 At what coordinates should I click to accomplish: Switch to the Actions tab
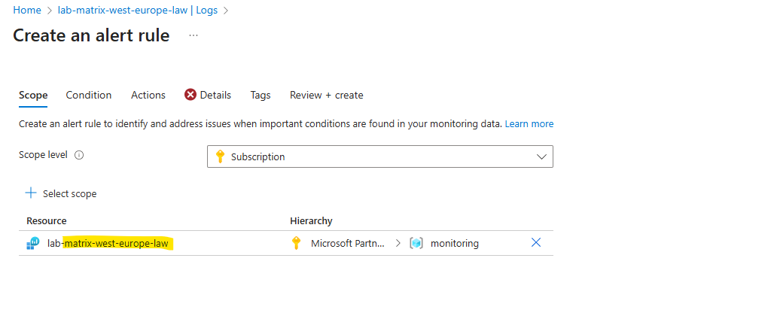148,95
